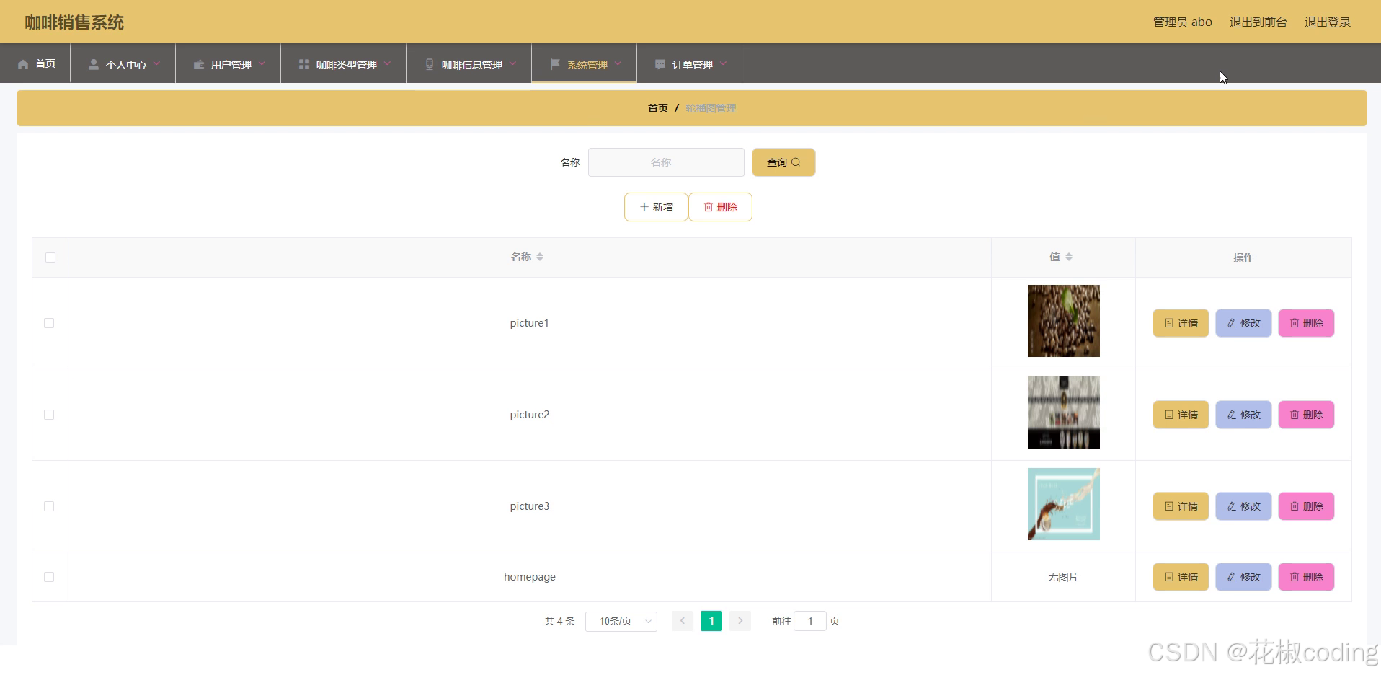The width and height of the screenshot is (1381, 675).
Task: Click the document icon in picture3's 详情 button
Action: (x=1169, y=506)
